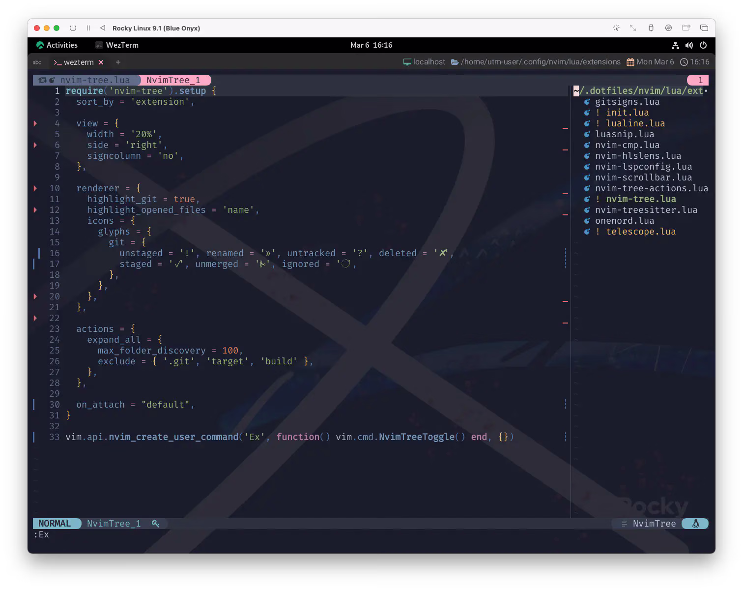Screen dimensions: 743x590
Task: Place cursor on line 33 nvim_create_user_command
Action: 173,437
